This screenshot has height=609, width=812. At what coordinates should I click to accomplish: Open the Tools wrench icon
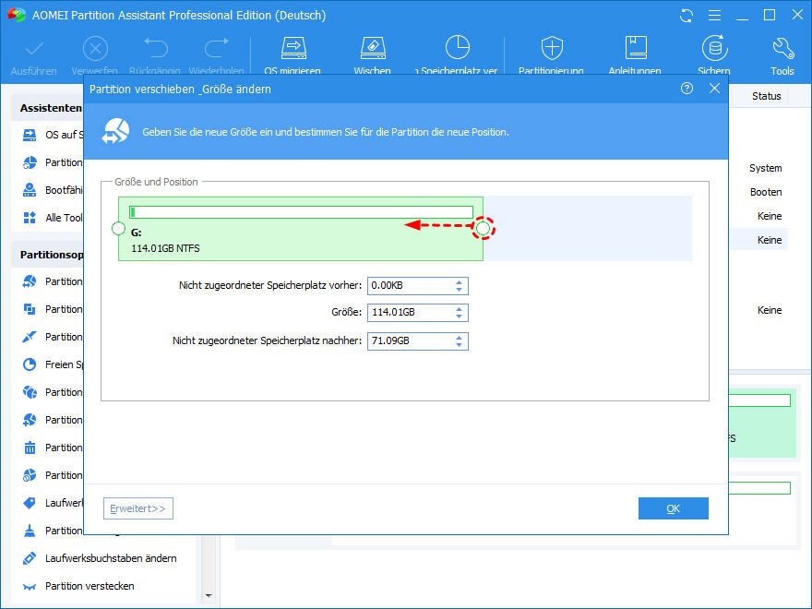[x=782, y=48]
